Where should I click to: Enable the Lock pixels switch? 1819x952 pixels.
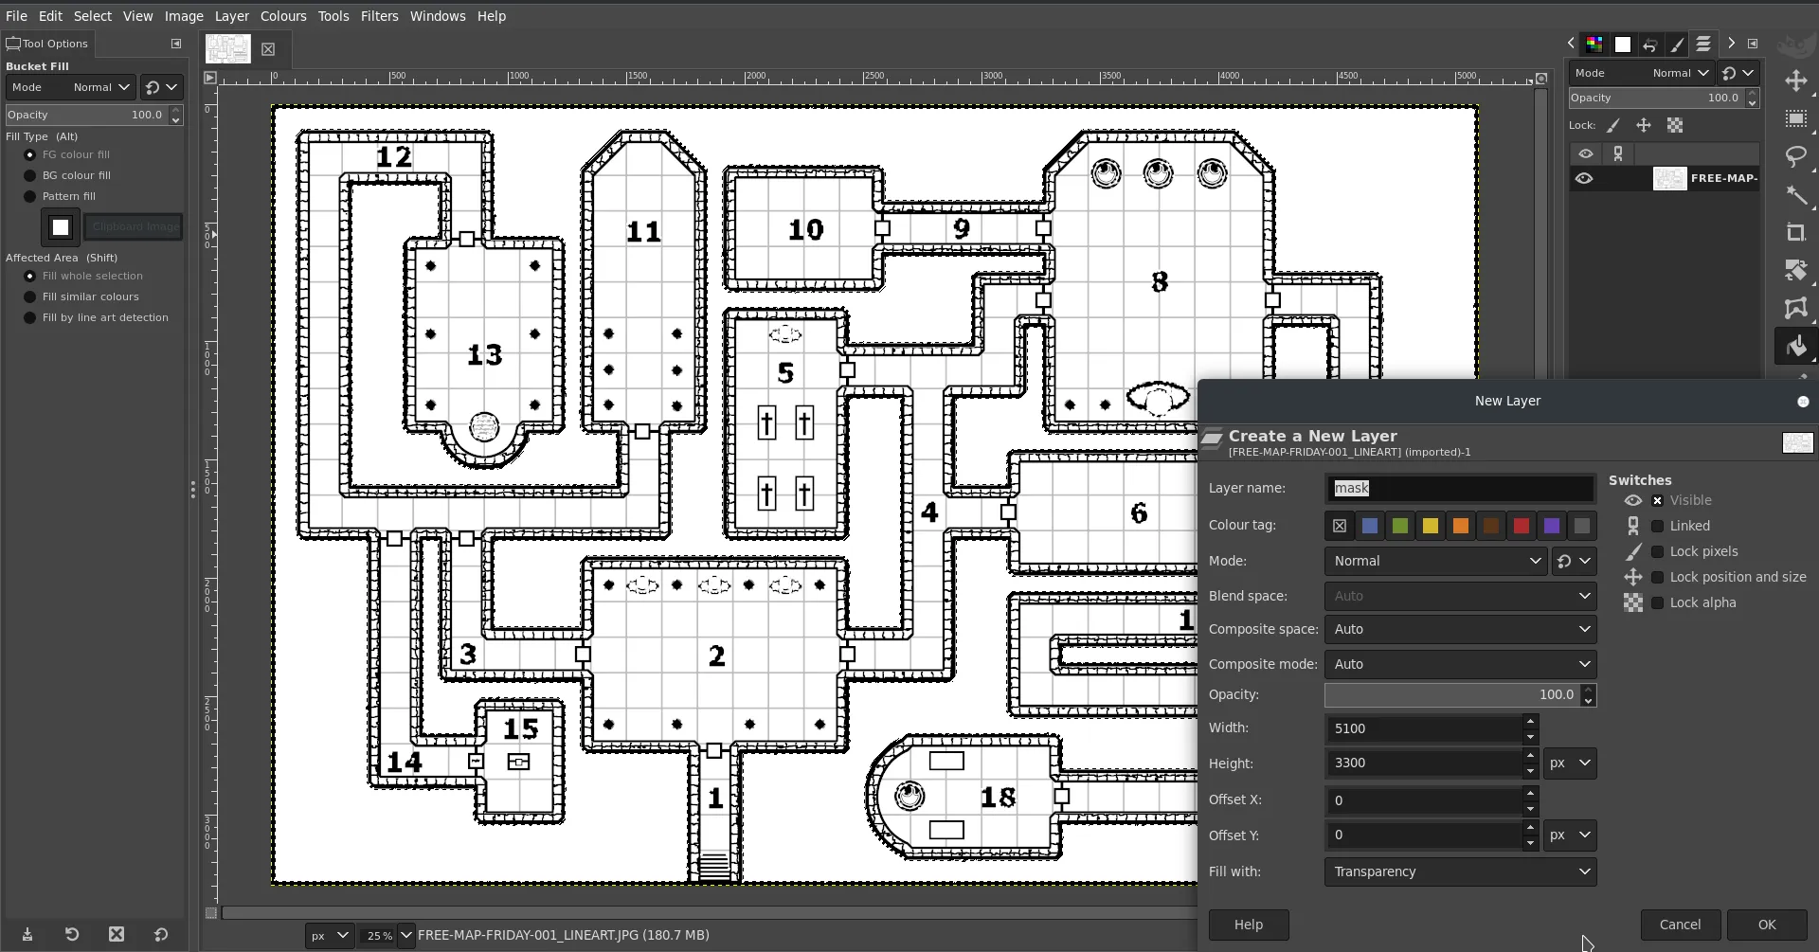tap(1657, 551)
